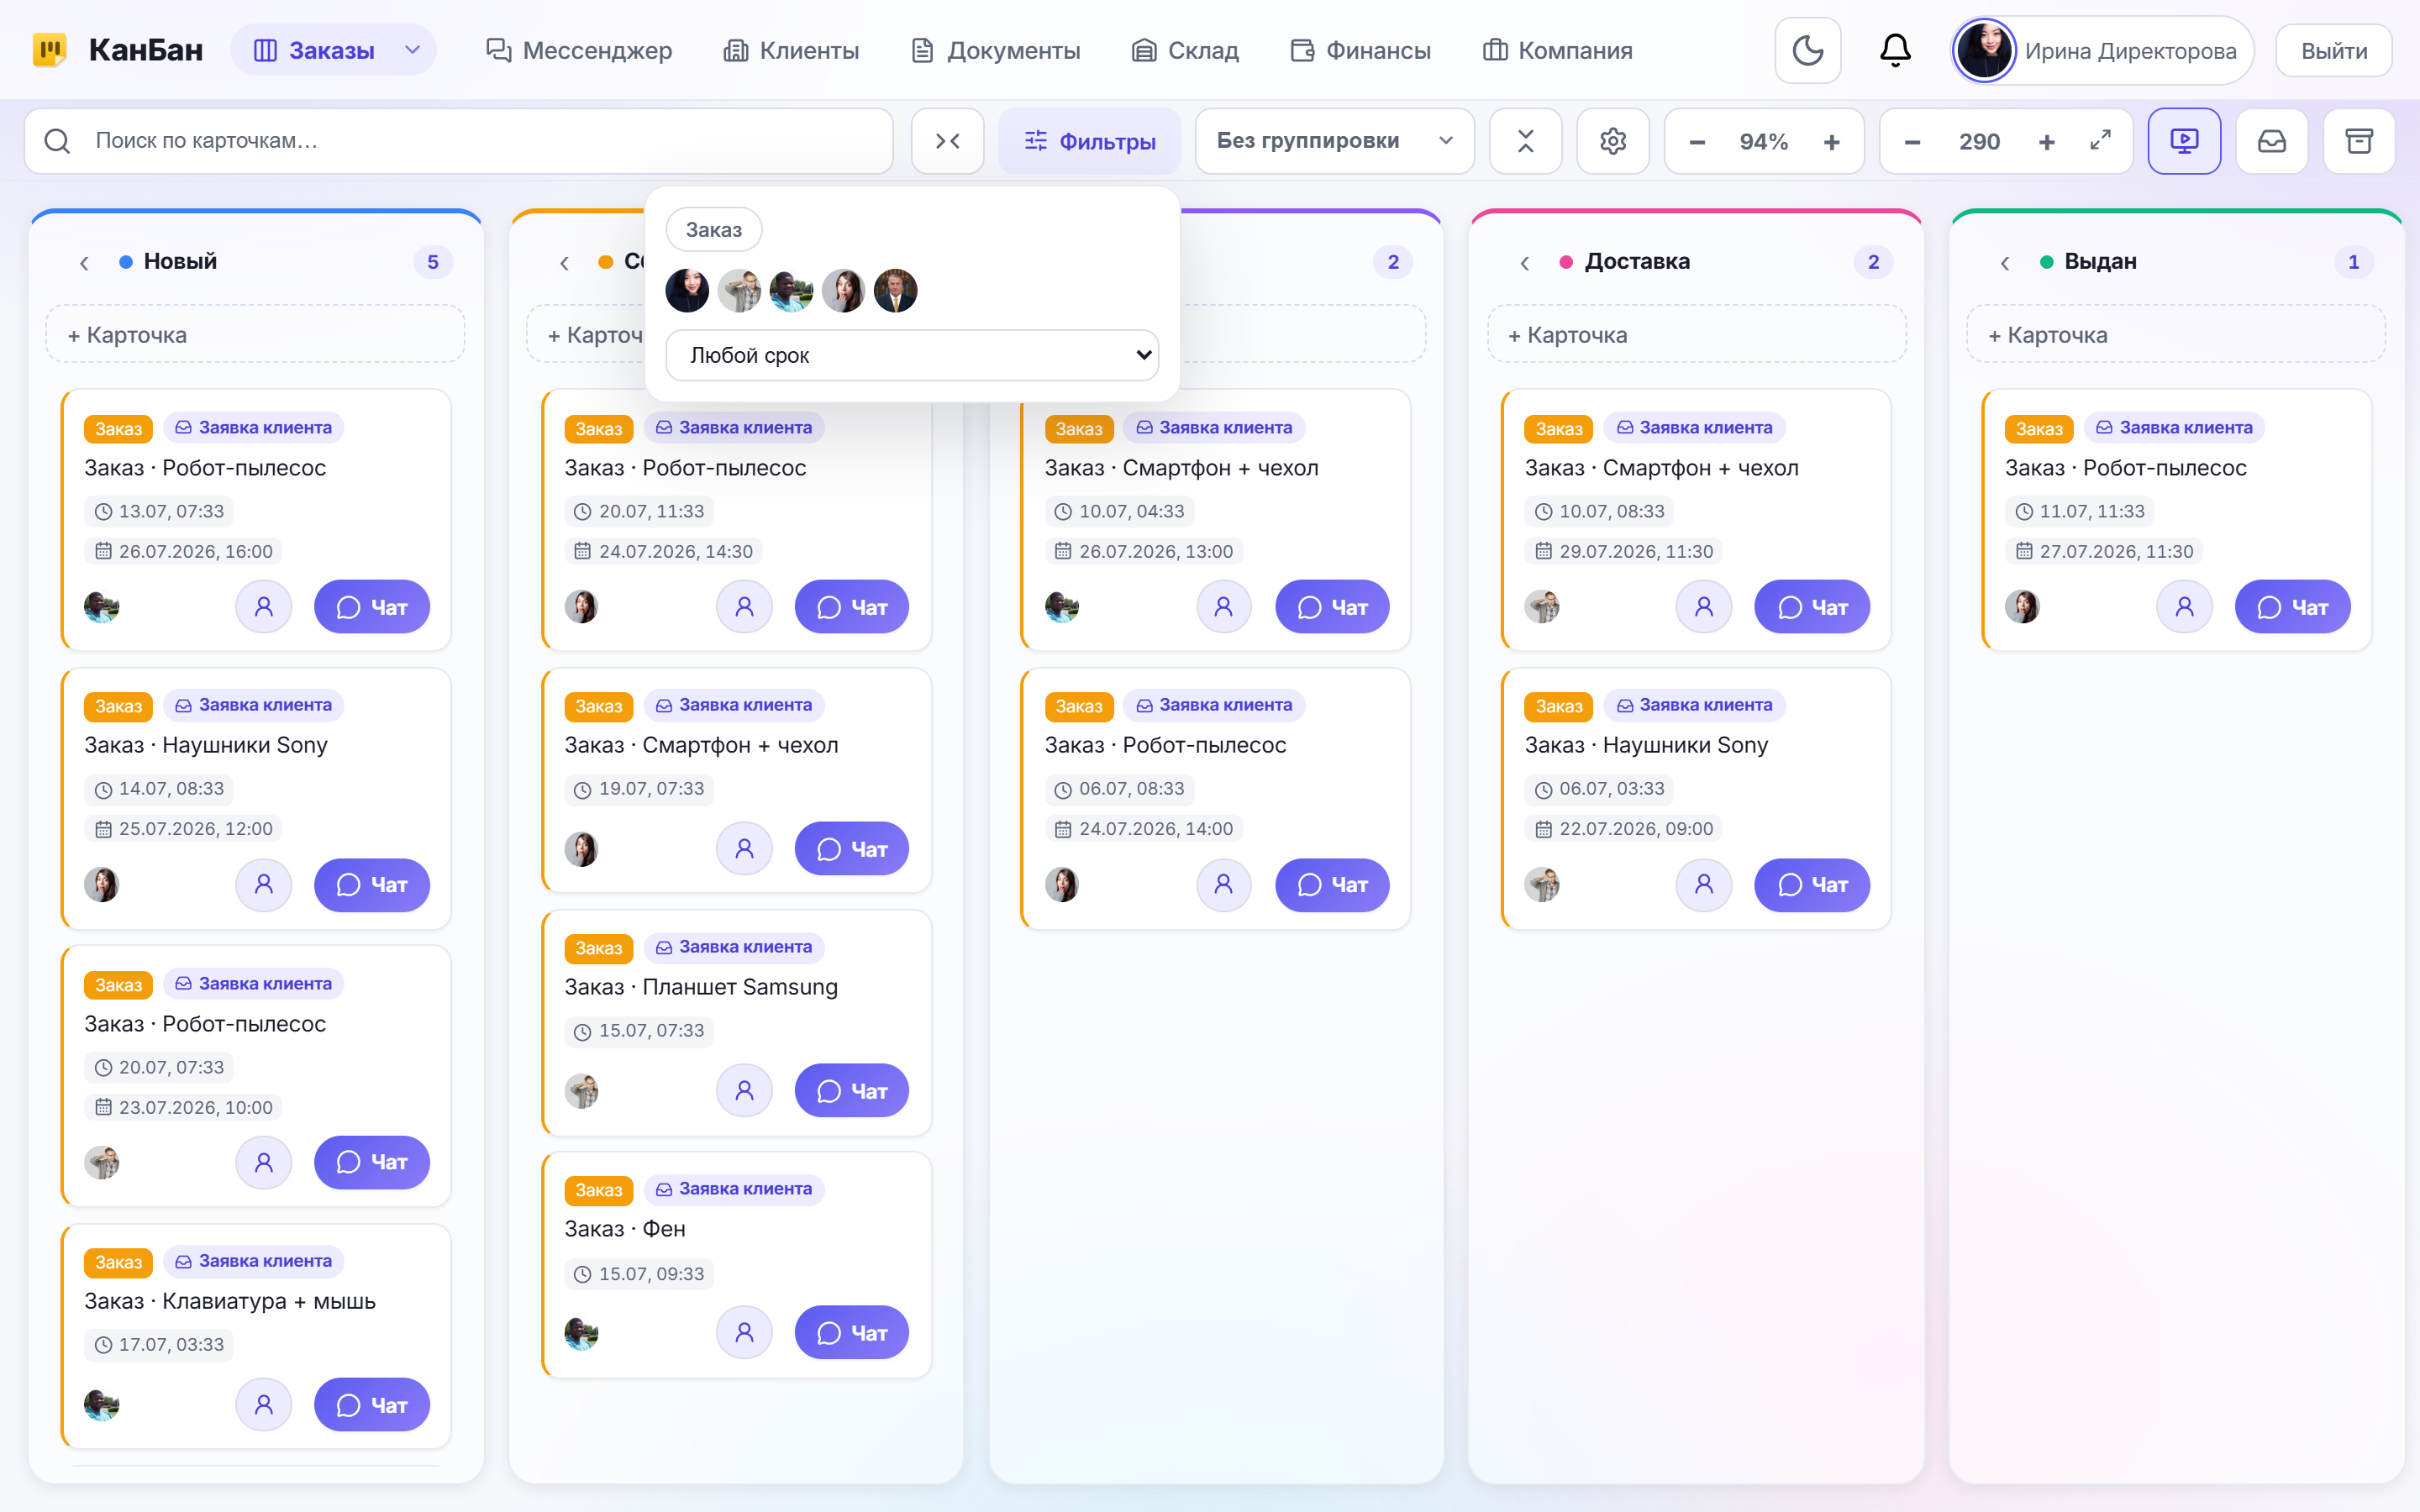Open the Любой срок deadline select
Screen dimensions: 2420x1512
point(912,355)
